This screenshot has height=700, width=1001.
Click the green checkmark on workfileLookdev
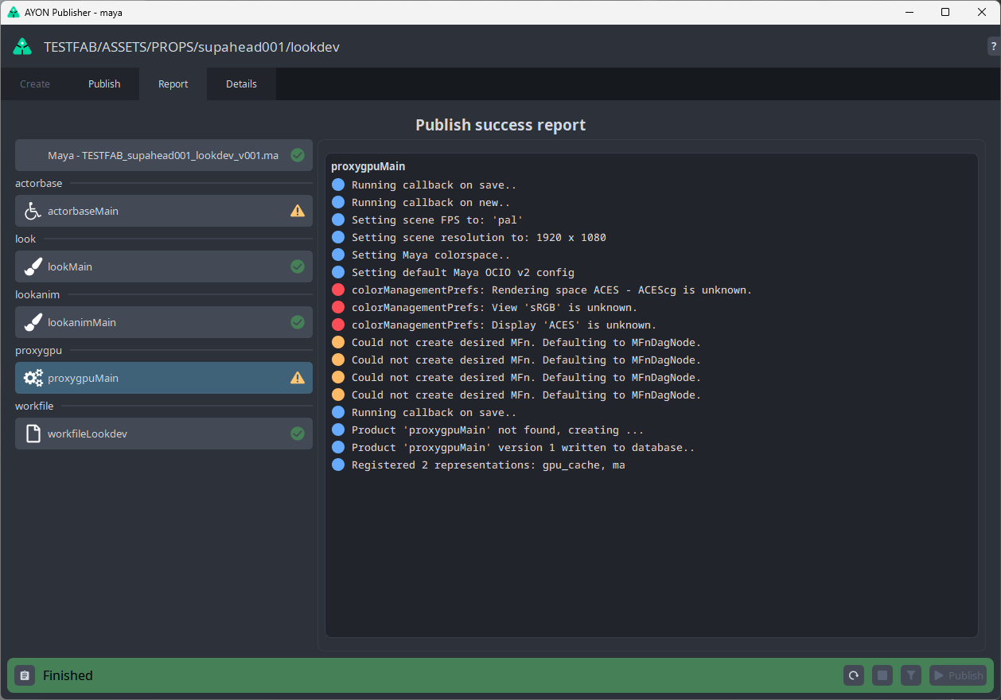click(298, 434)
